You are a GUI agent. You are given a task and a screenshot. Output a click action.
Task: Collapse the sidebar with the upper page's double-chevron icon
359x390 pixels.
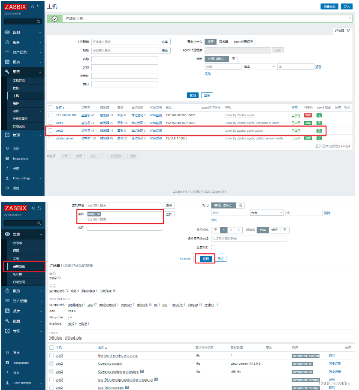[33, 7]
